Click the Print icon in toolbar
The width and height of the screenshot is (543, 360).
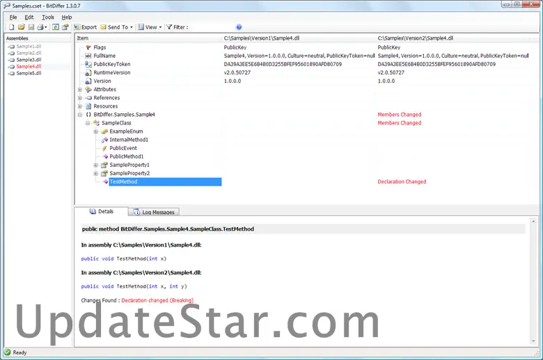40,27
